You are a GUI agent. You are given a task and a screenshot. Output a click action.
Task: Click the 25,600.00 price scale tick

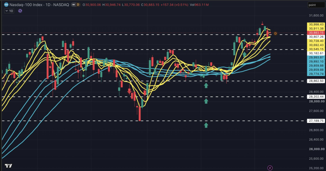pos(316,159)
